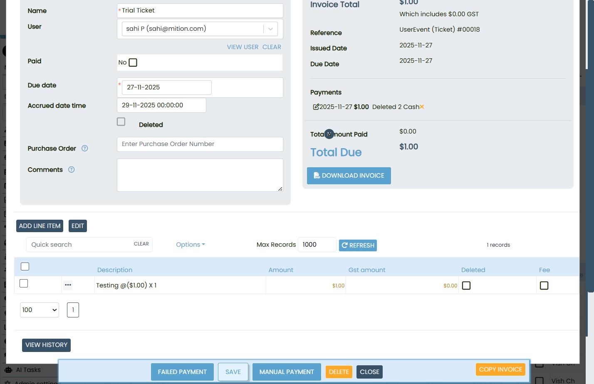Download the invoice PDF
Viewport: 594px width, 384px height.
coord(349,176)
